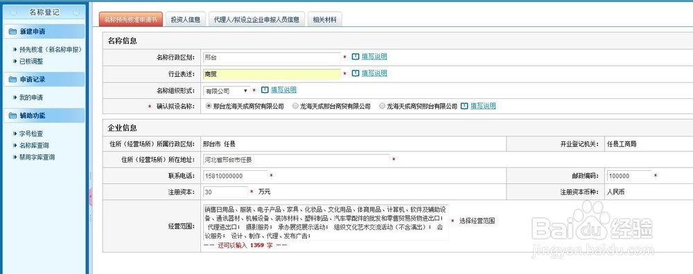Click the 还可以输入 1359 字 counter text
This screenshot has height=274, width=693.
(245, 246)
